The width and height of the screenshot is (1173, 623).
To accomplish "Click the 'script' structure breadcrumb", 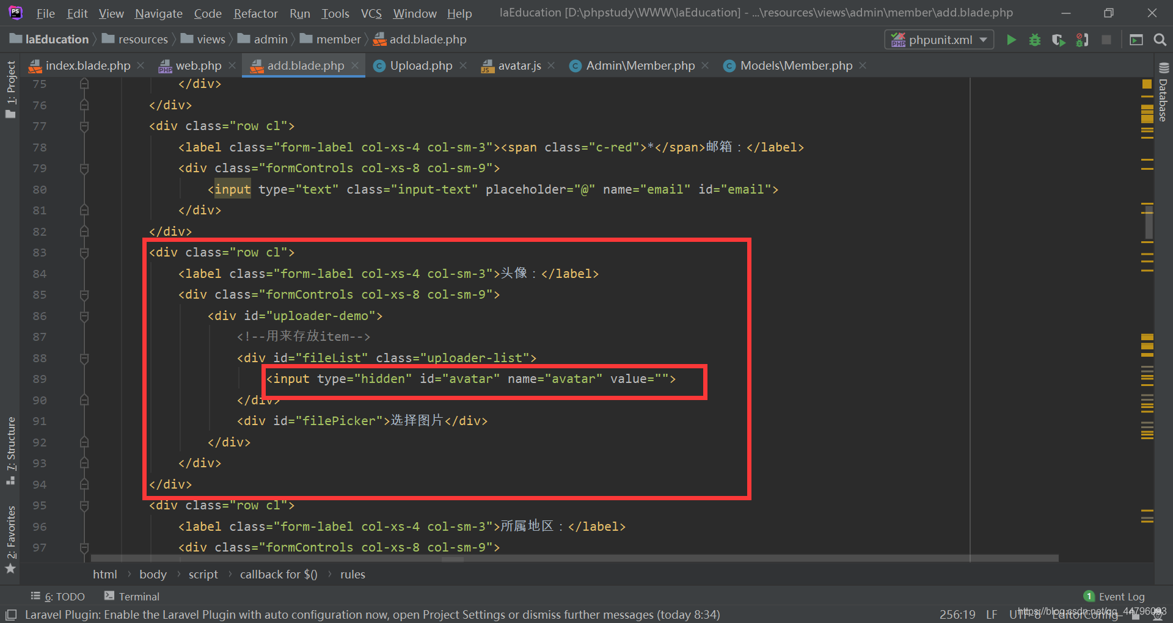I will (x=203, y=575).
